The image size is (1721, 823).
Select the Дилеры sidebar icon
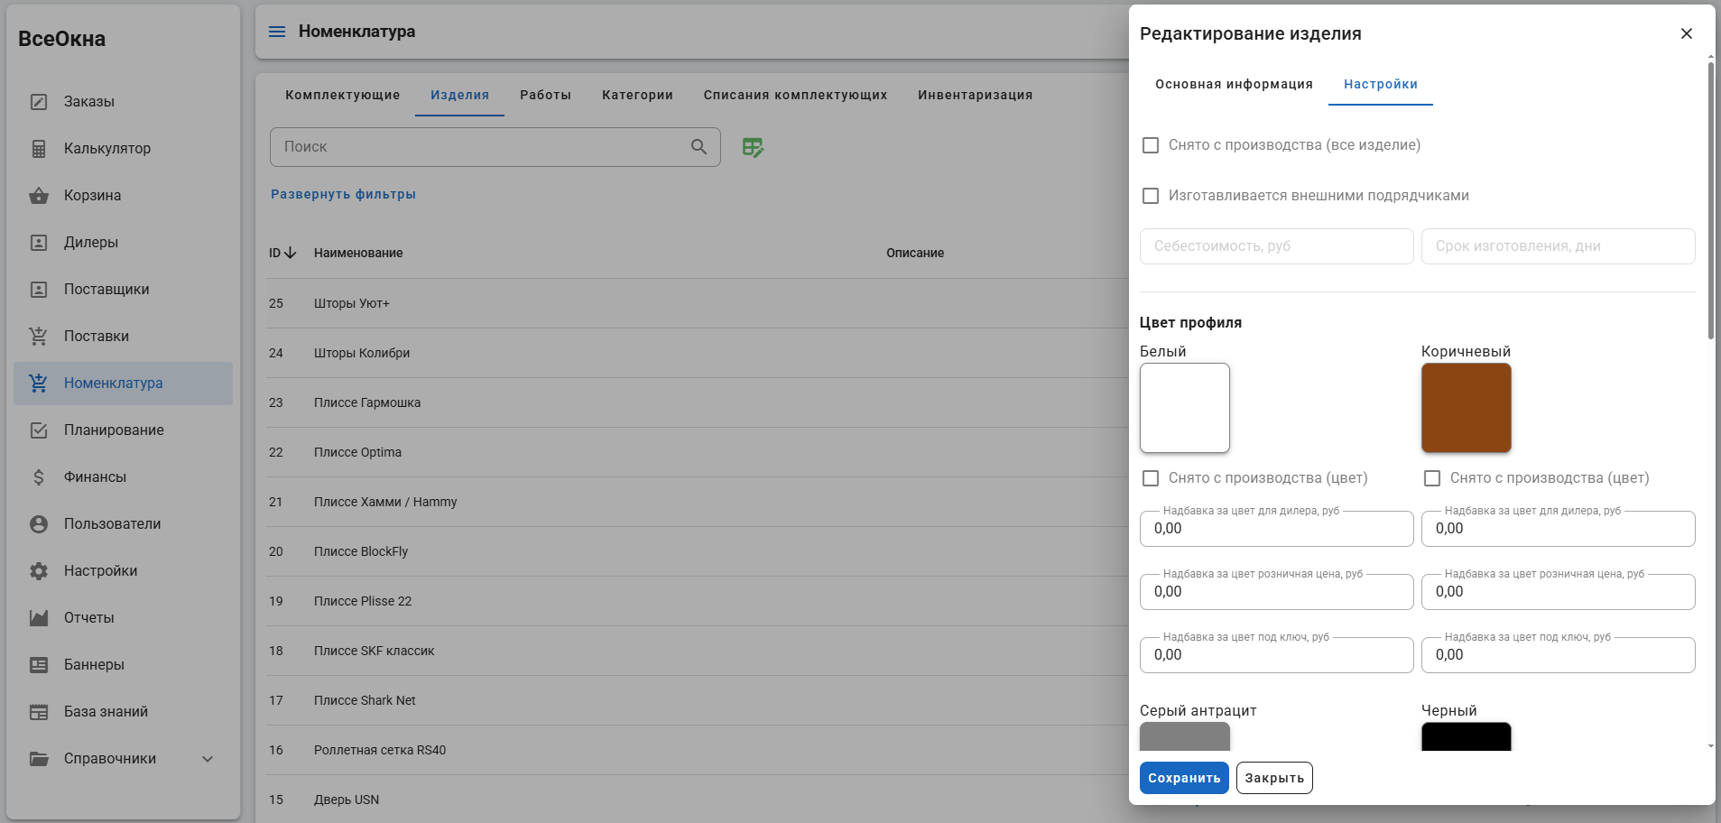click(39, 243)
